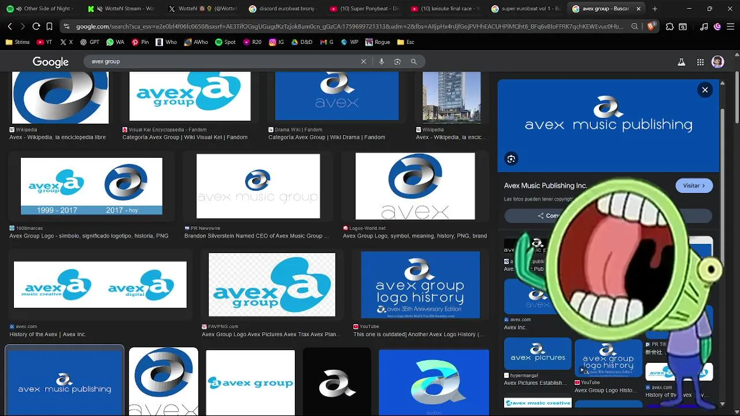This screenshot has width=740, height=416.
Task: Select the 1999-2017 logo comparison thumbnail
Action: click(x=91, y=186)
